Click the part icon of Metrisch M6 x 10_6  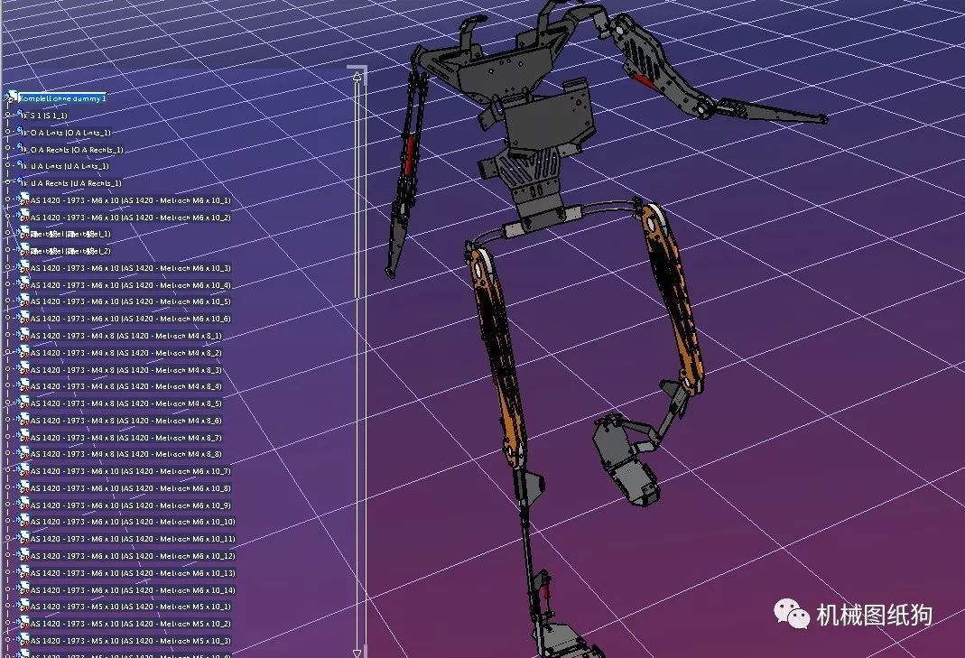click(x=23, y=318)
